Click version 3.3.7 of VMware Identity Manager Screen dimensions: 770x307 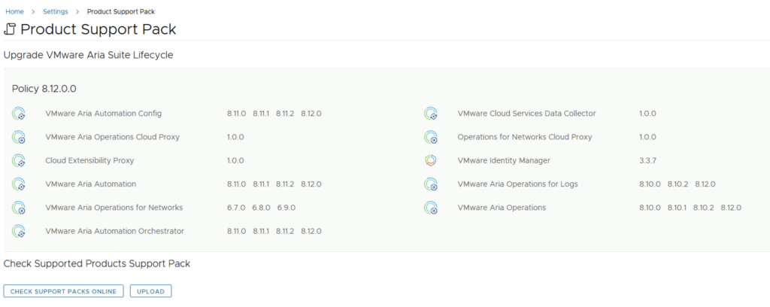click(x=646, y=160)
